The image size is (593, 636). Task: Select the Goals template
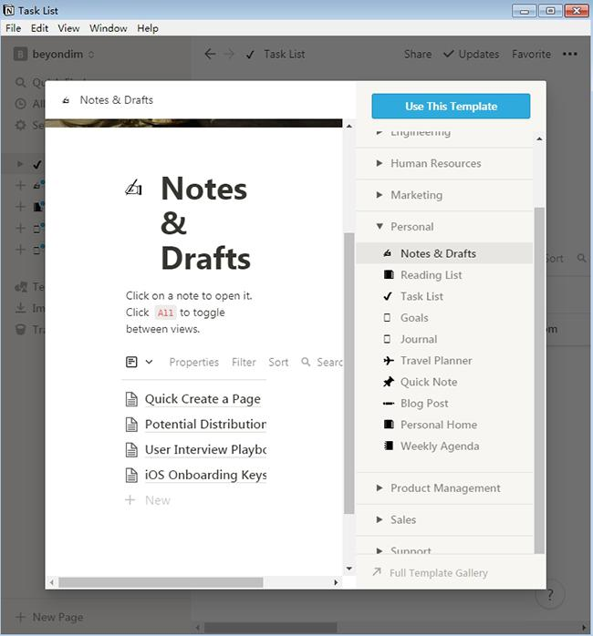(x=444, y=318)
